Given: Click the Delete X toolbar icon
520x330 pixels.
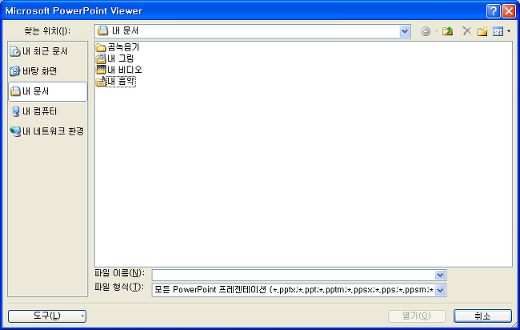Looking at the screenshot, I should click(x=467, y=31).
